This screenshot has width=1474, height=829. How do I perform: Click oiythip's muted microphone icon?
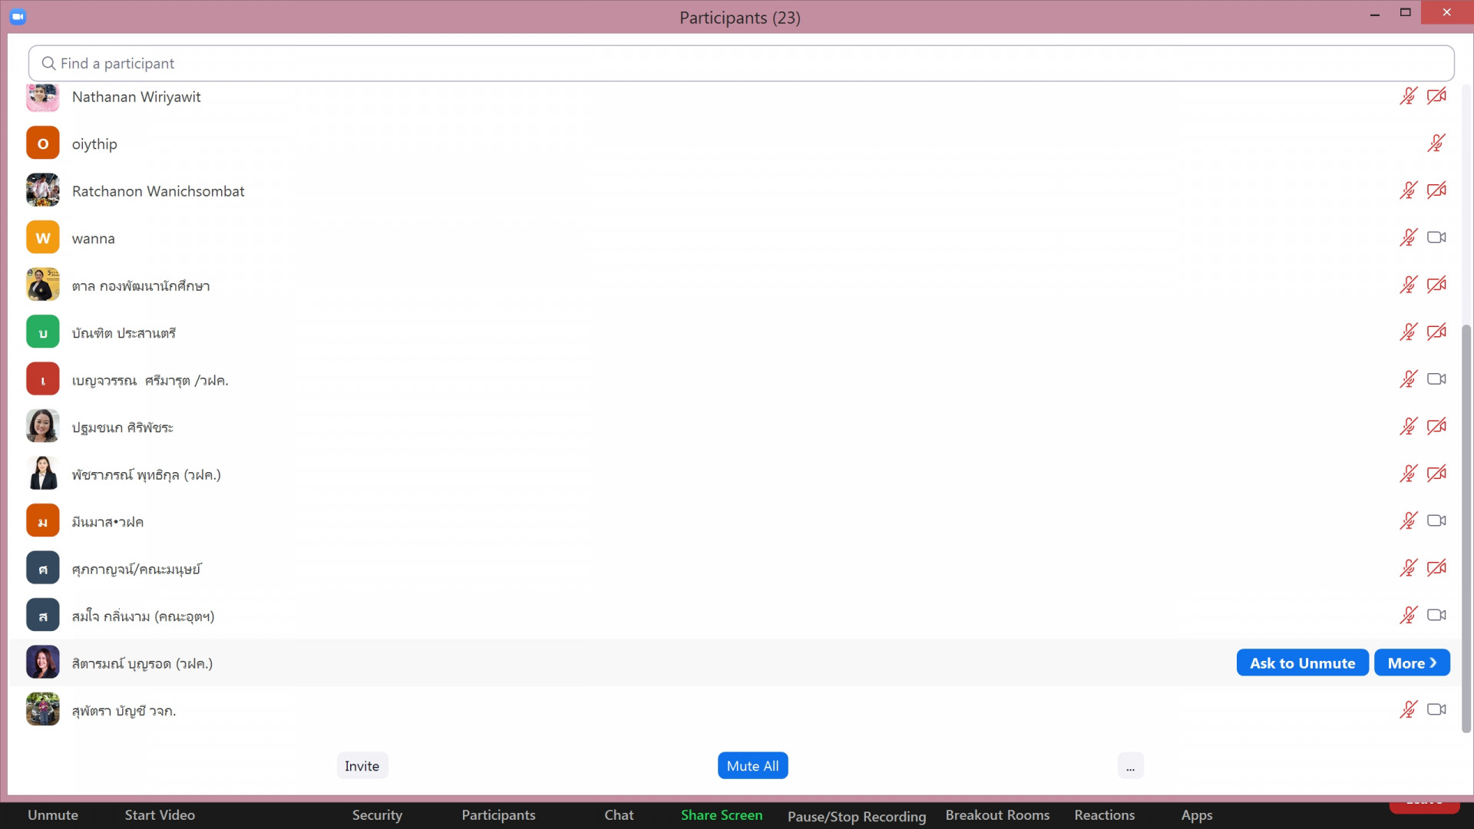(1436, 144)
